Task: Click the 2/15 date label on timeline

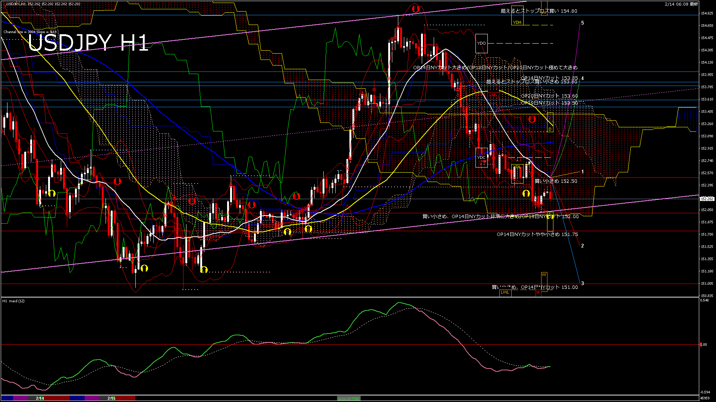Action: [112, 398]
